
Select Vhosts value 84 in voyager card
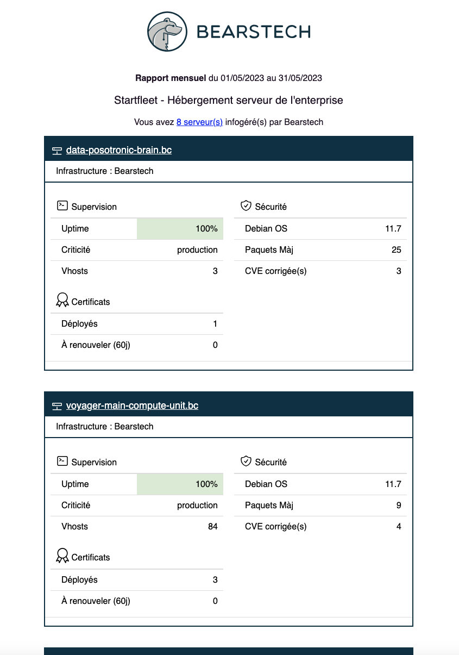(212, 527)
